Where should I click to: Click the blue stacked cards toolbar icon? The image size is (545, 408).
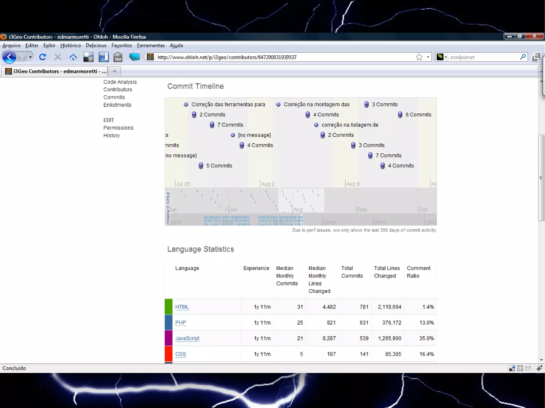point(134,57)
